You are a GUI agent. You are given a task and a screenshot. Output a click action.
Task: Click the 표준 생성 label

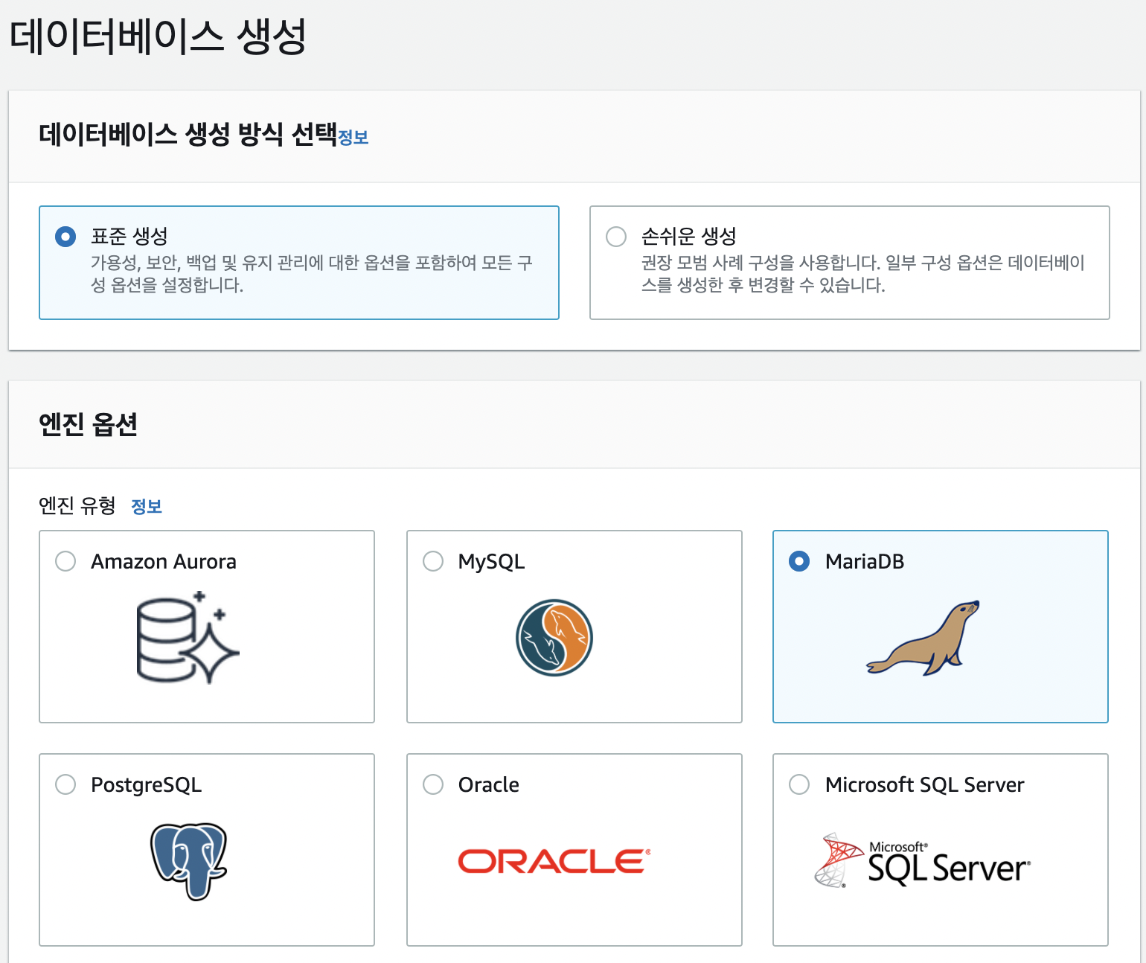129,237
